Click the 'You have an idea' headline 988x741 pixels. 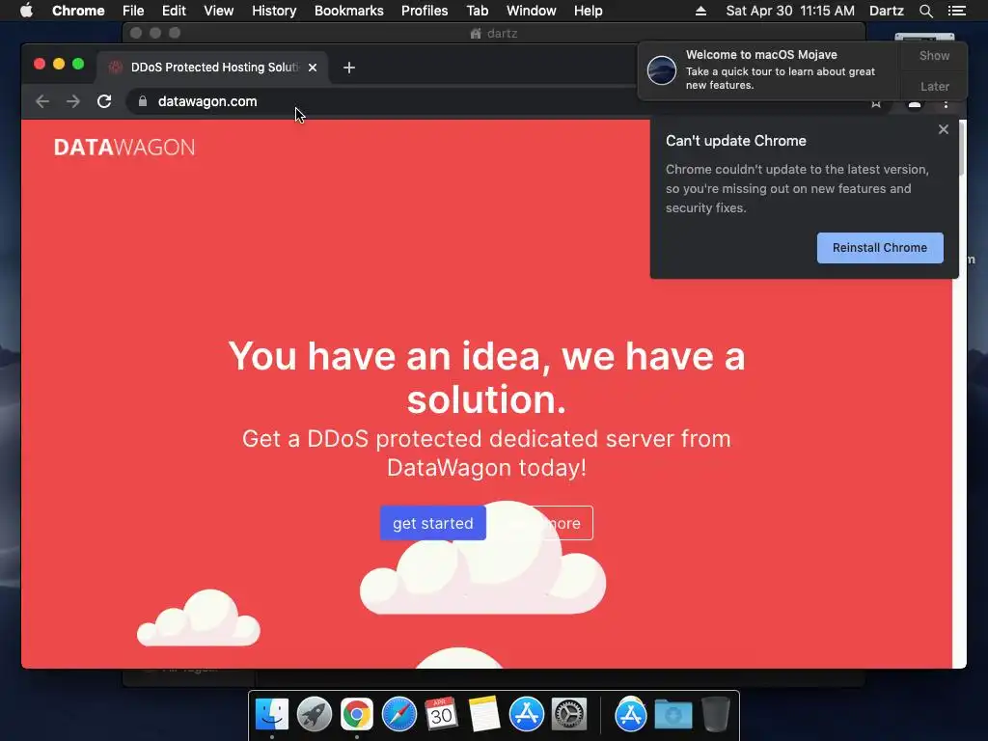tap(486, 377)
